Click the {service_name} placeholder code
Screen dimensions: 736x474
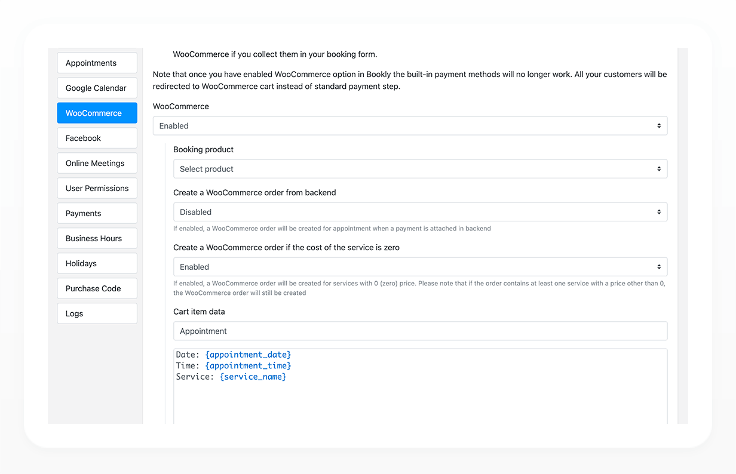point(253,377)
